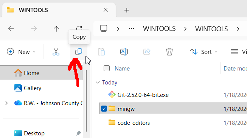The image size is (247, 138).
Task: Select the code-editors folder name
Action: [134, 123]
